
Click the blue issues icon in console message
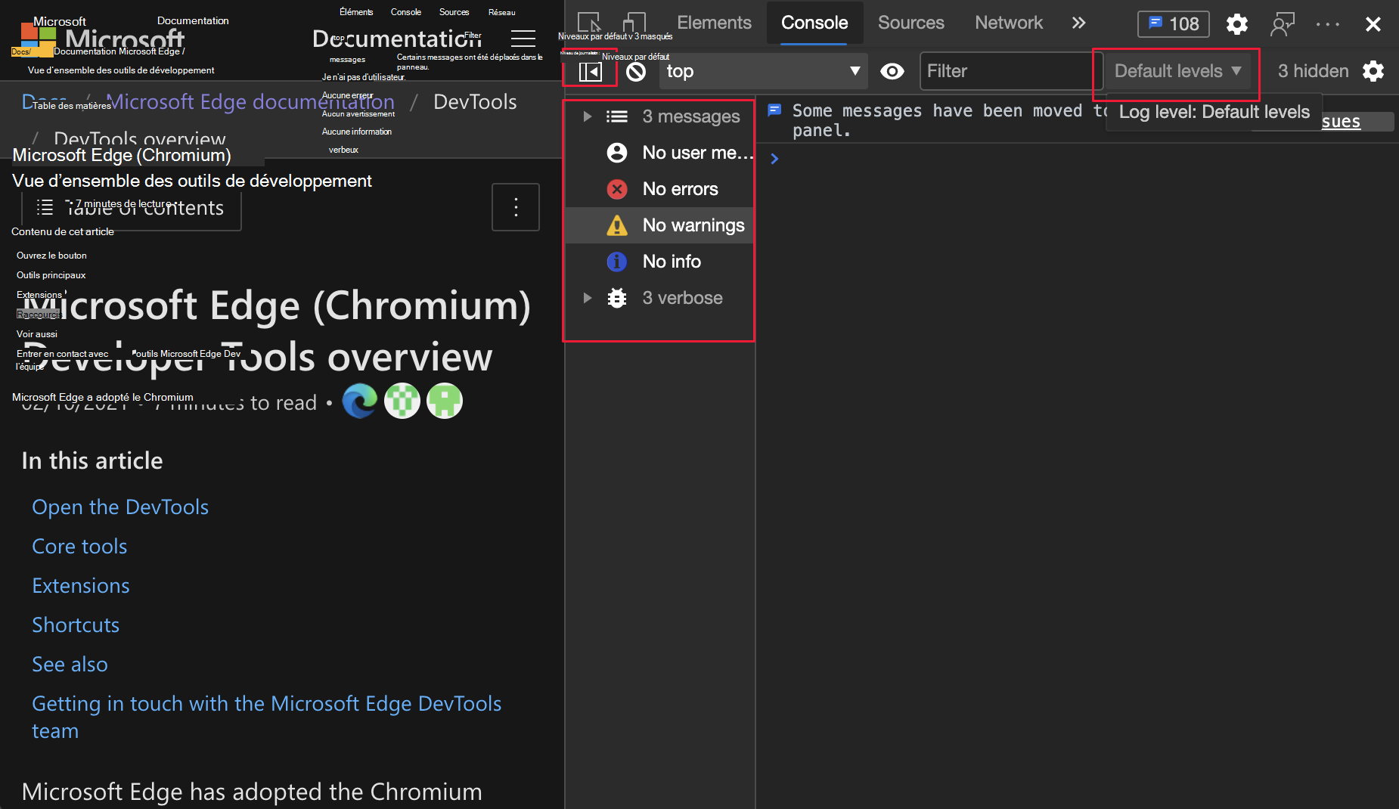point(774,110)
